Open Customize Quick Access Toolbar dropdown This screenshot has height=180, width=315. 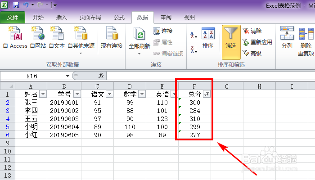coord(55,5)
